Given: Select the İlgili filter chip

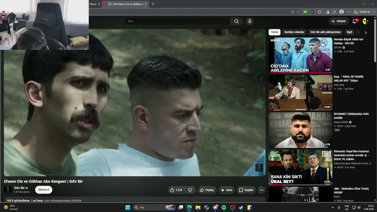Looking at the screenshot, I should [350, 32].
